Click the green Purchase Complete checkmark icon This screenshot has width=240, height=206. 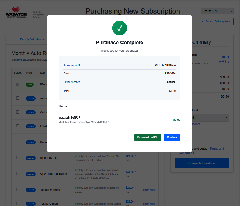[120, 28]
